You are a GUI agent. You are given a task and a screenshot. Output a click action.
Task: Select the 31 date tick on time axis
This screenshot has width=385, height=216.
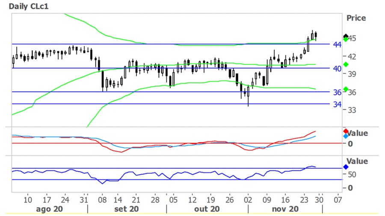click(84, 200)
